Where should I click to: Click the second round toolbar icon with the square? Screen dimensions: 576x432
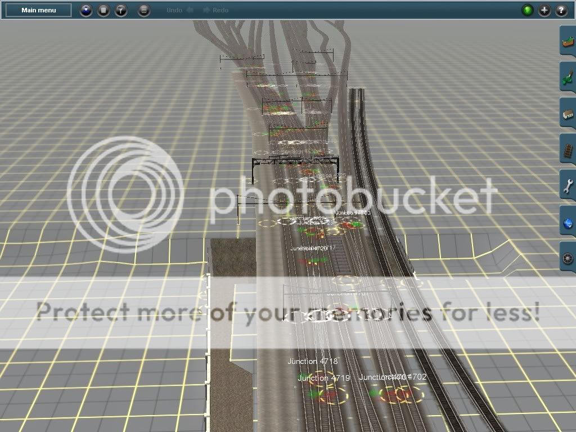pos(103,10)
